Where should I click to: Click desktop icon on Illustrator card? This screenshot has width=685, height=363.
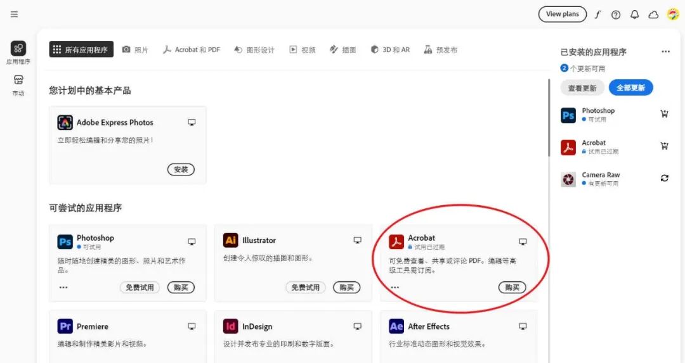point(357,240)
